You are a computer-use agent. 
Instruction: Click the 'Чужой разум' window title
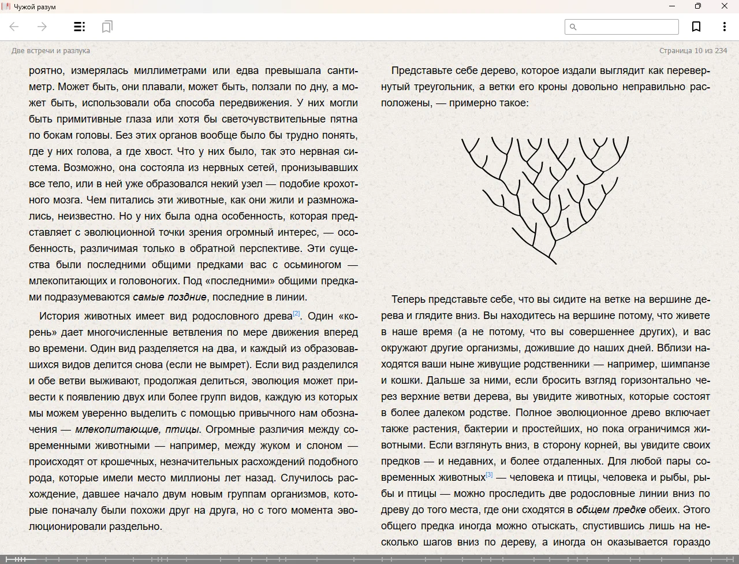[x=35, y=6]
